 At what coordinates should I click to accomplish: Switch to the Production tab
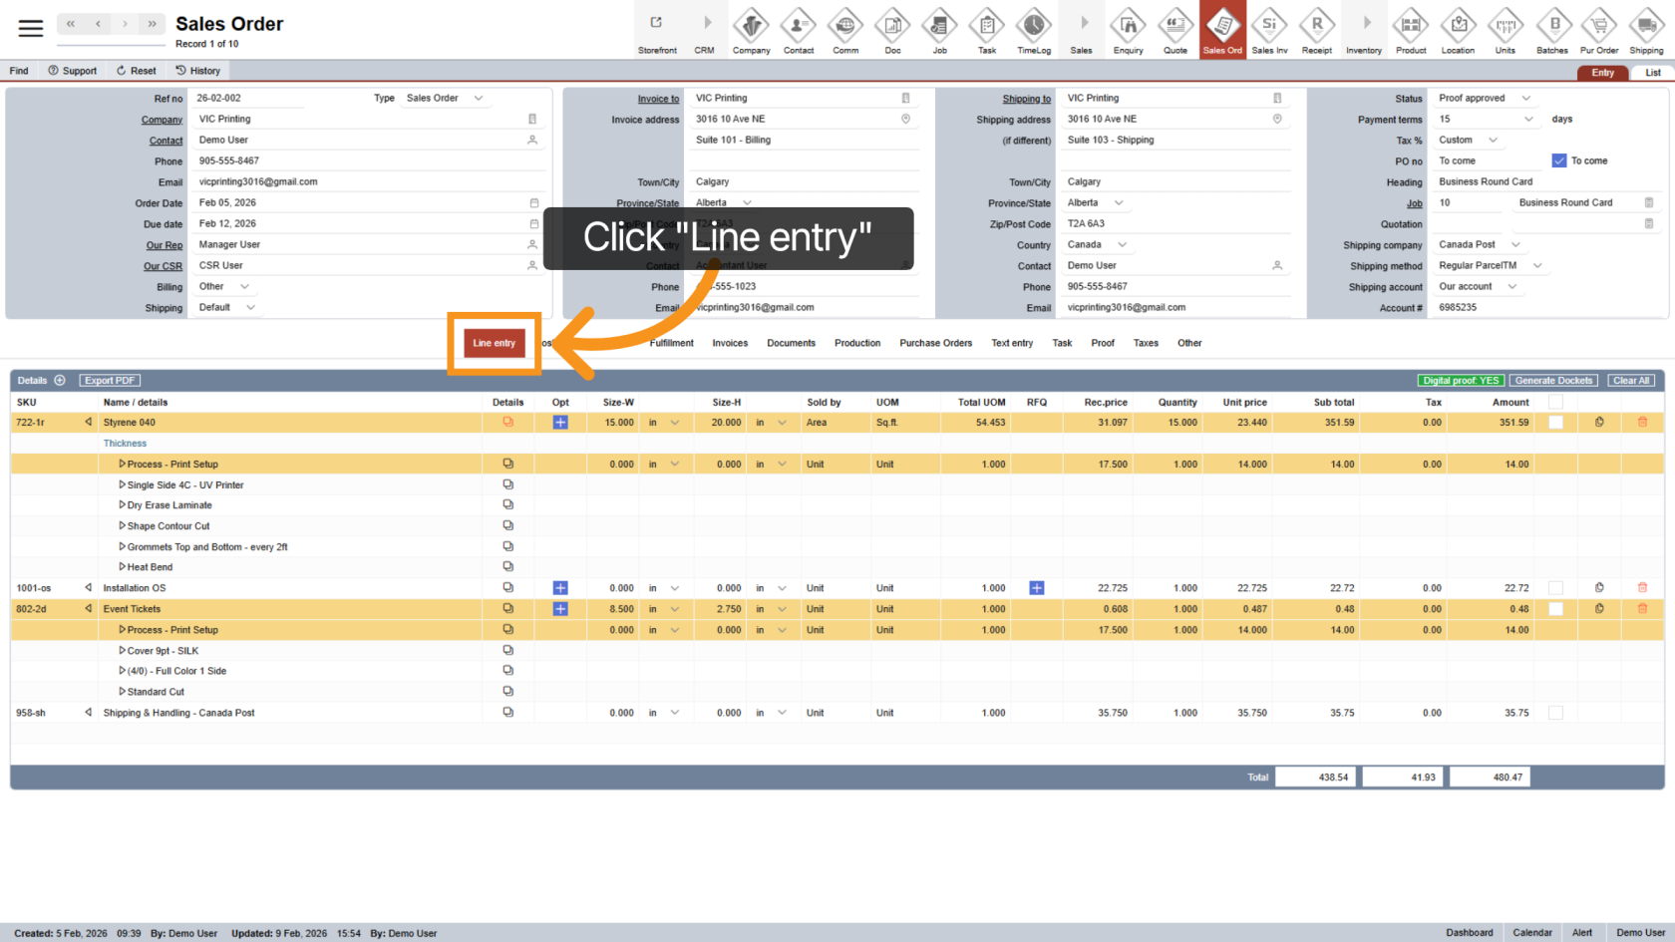coord(856,343)
